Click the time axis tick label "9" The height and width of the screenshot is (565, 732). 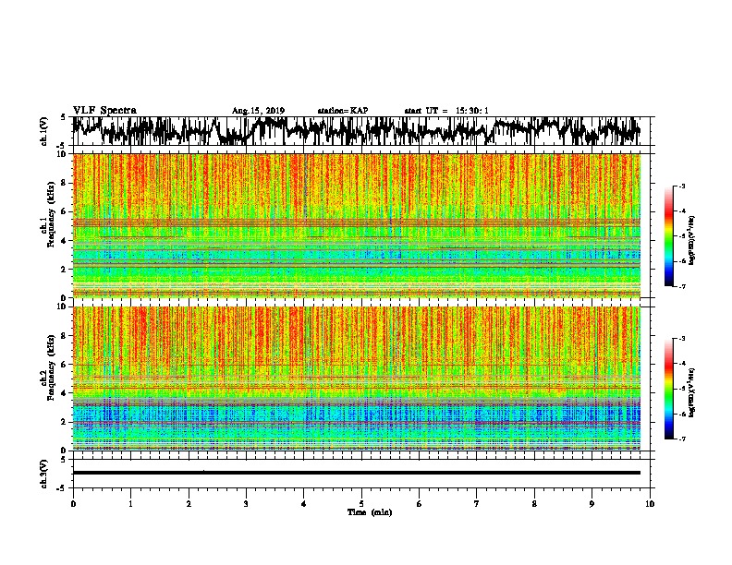592,503
